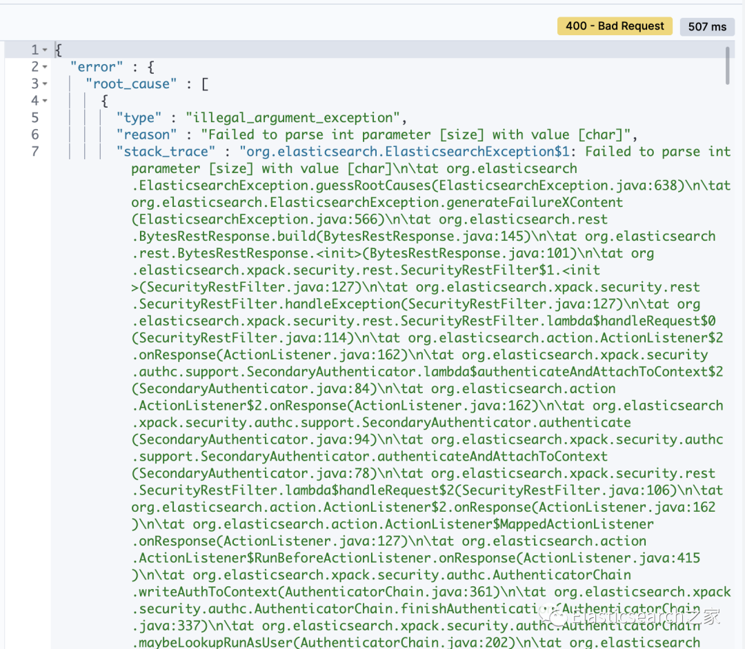Click the 507 ms response time badge
This screenshot has width=745, height=649.
(x=707, y=27)
